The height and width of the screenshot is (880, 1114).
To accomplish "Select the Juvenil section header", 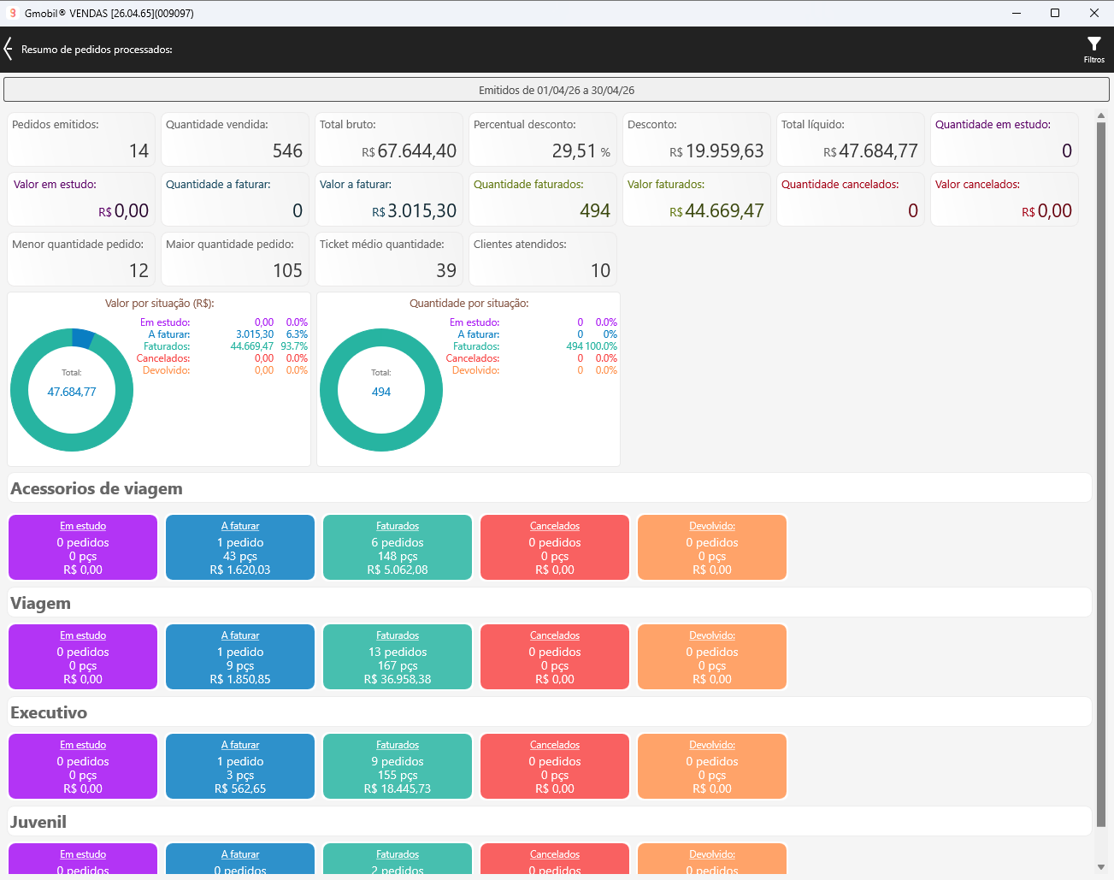I will (550, 822).
